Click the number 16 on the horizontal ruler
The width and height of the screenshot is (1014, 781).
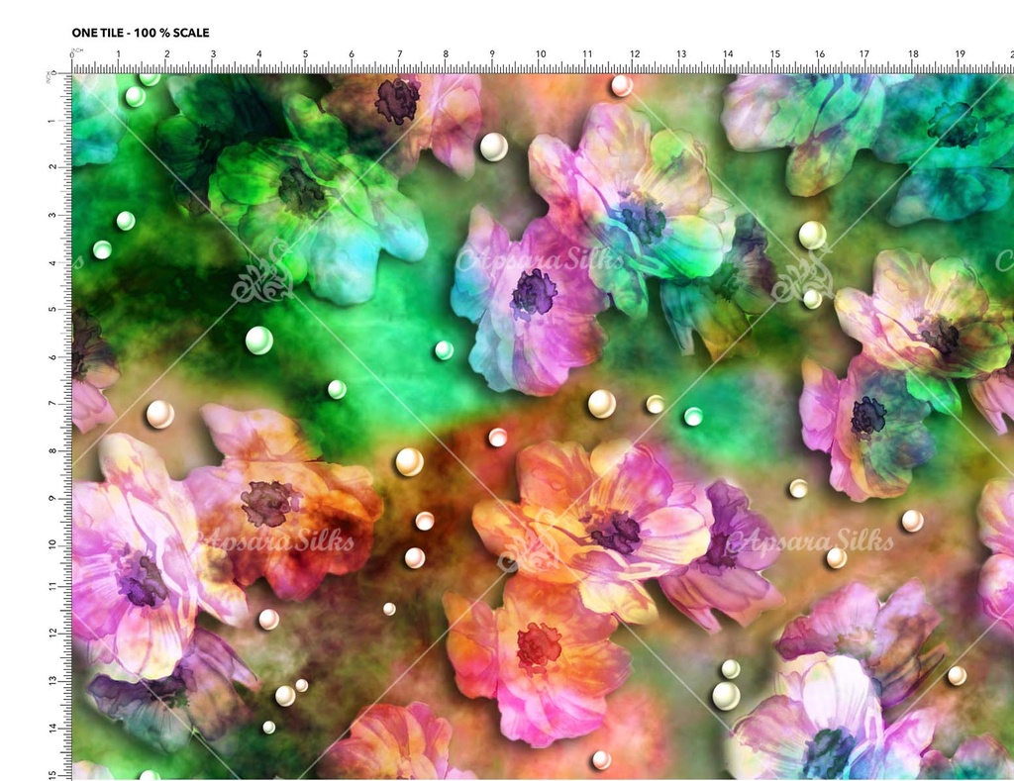click(x=819, y=54)
